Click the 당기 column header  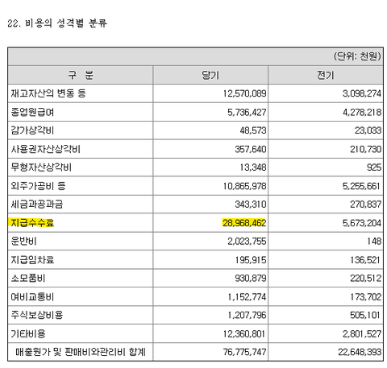tap(210, 75)
